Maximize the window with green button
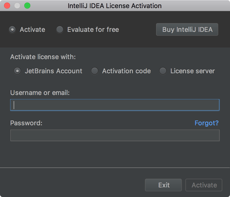230x197 pixels. 27,6
